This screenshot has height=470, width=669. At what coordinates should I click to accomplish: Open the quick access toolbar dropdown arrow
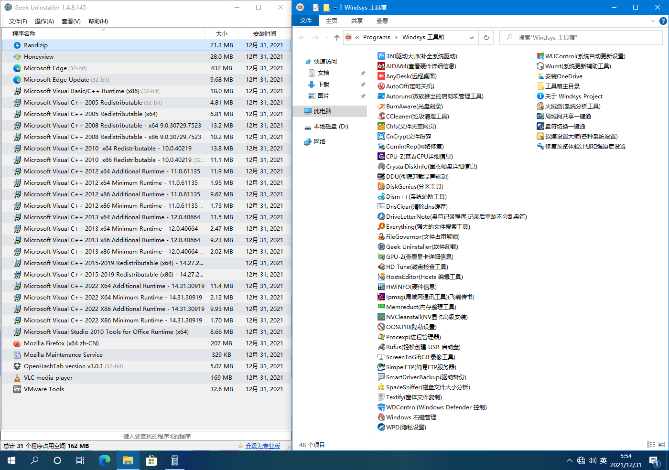click(335, 8)
